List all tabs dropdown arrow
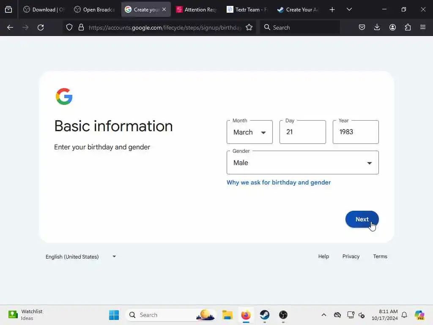This screenshot has height=325, width=433. 349,10
